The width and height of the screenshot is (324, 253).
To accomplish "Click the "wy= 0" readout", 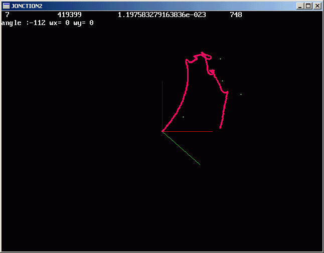I will point(83,23).
